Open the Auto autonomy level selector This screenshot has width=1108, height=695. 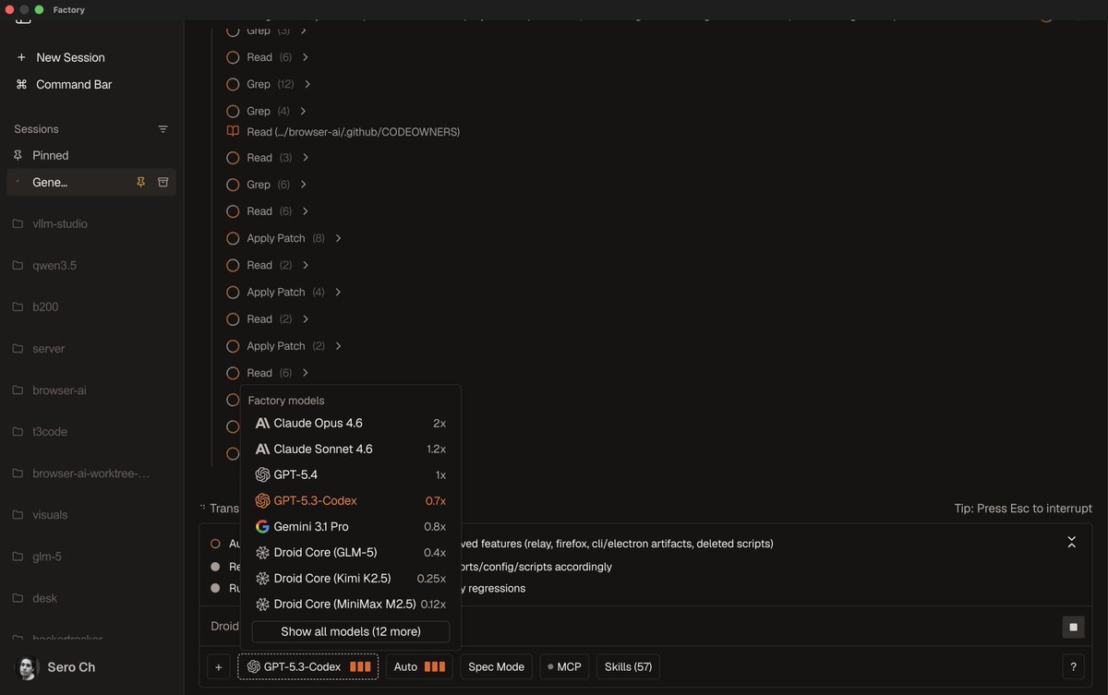[x=419, y=667]
